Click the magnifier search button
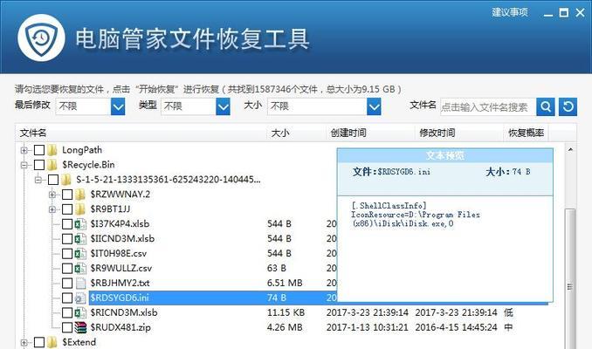 point(546,106)
